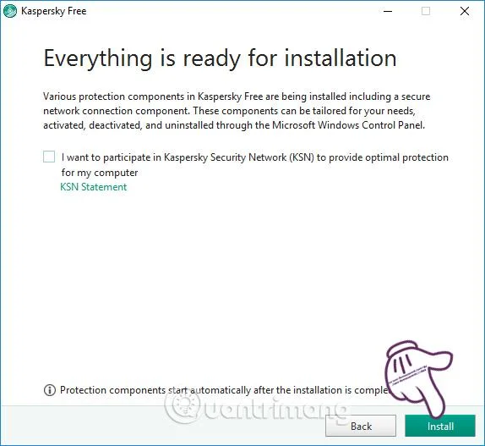Close the Kaspersky Free installer window
The height and width of the screenshot is (446, 485).
465,11
